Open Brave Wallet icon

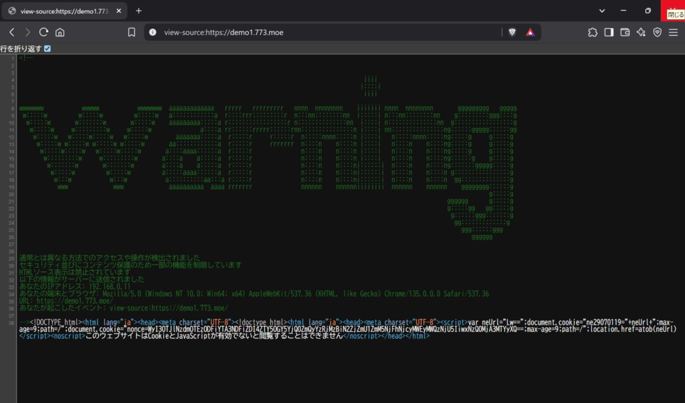(x=625, y=32)
